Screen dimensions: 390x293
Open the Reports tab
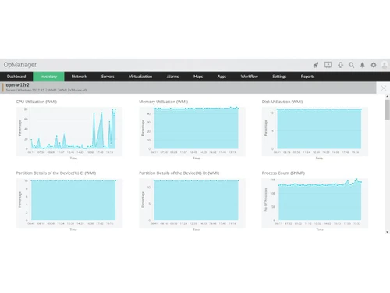(x=307, y=77)
